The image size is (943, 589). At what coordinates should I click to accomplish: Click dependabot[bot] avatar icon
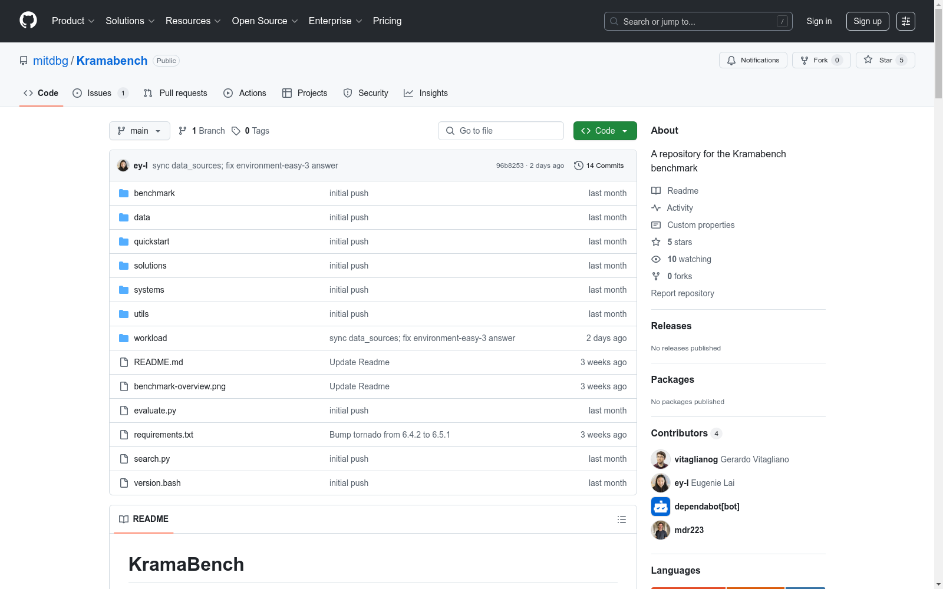pyautogui.click(x=661, y=507)
